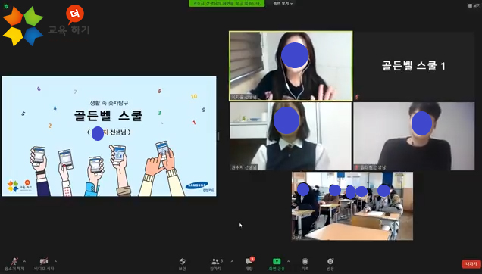Image resolution: width=482 pixels, height=274 pixels.
Task: Open the Security shield icon
Action: (x=183, y=264)
